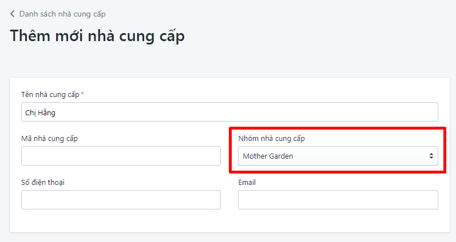Focus the Tên nhà cung cấp input field
Image resolution: width=456 pixels, height=242 pixels.
point(229,112)
